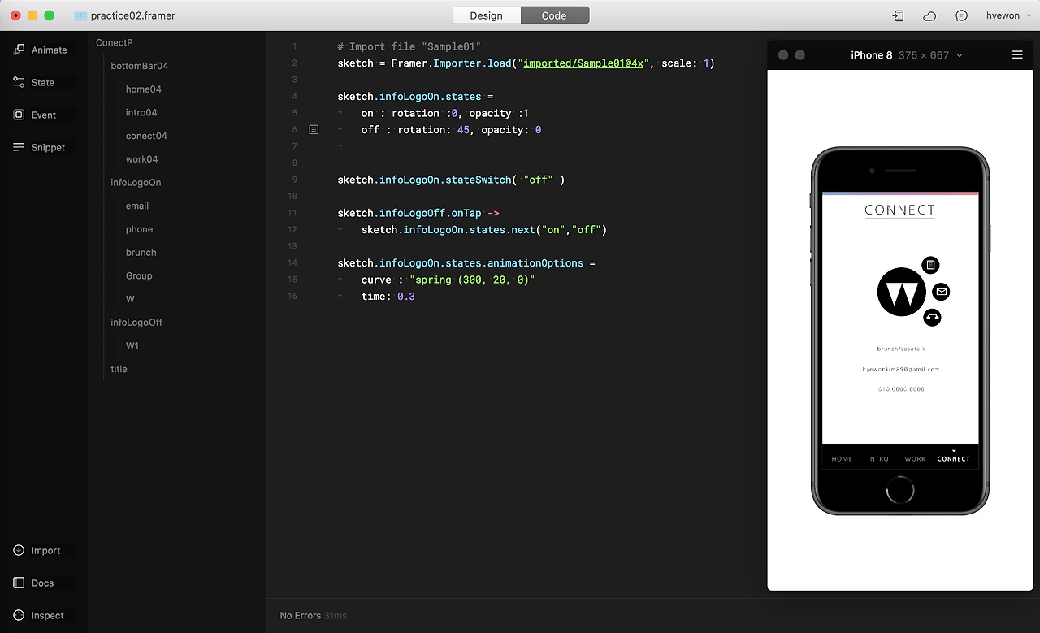Viewport: 1040px width, 633px height.
Task: Click the line 'curve : "spring (300, 20, 0)"'
Action: 448,280
